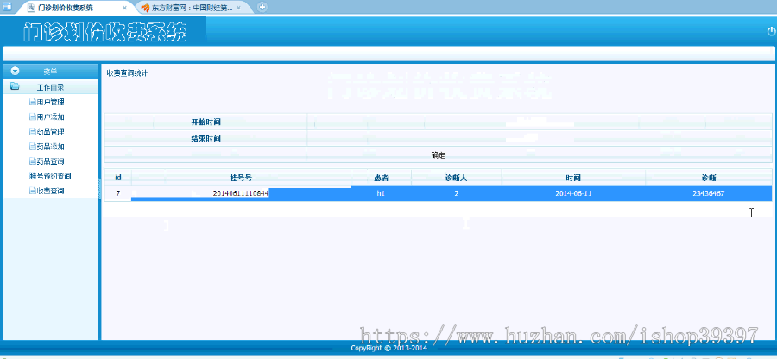Click the 患者 column header

(381, 178)
